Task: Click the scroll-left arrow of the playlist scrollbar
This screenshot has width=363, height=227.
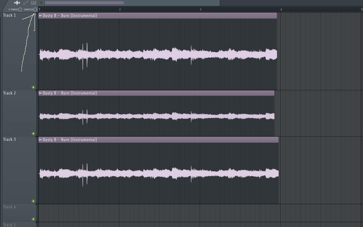Action: 41,3
